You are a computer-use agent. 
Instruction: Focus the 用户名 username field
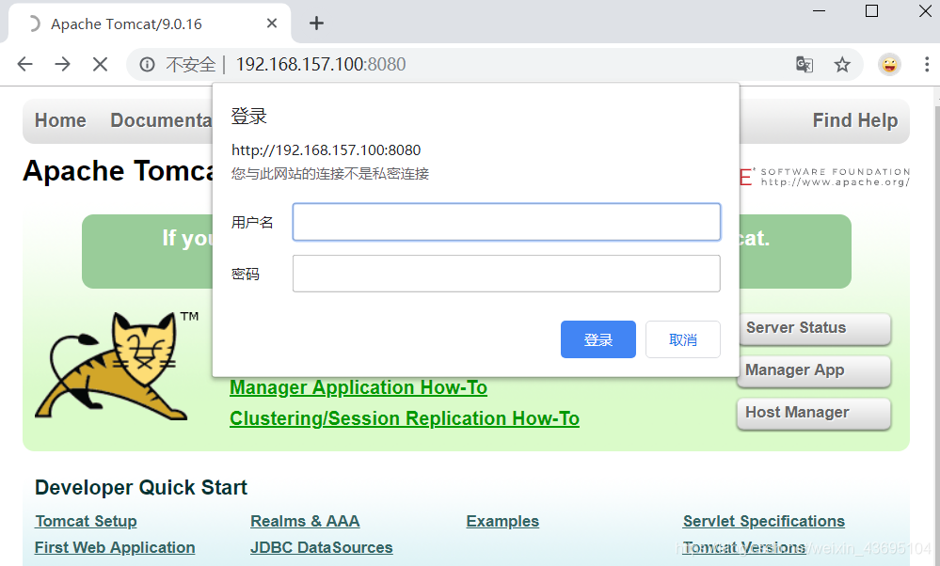(x=506, y=222)
